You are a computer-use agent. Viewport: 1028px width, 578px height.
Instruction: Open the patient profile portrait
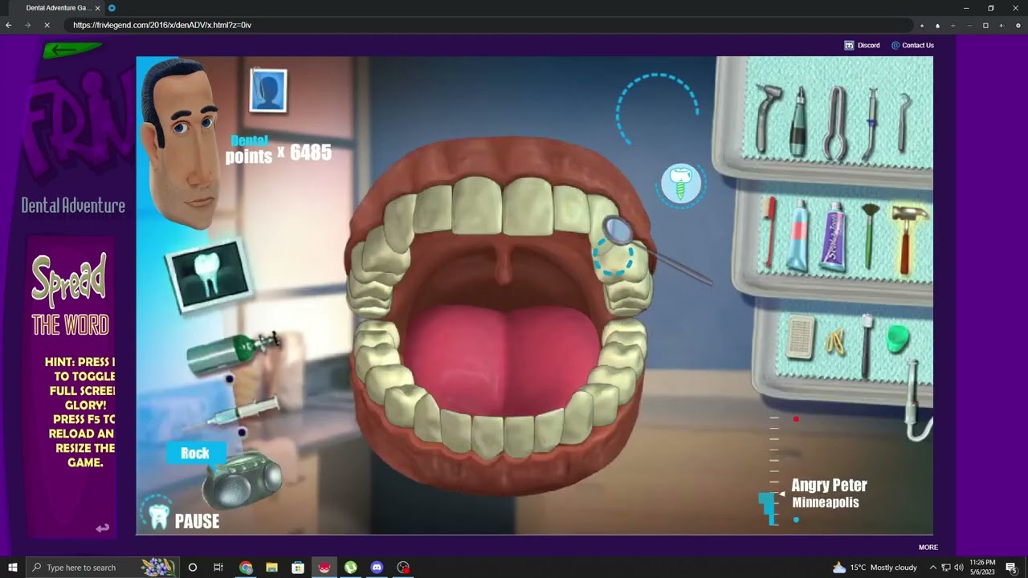268,91
